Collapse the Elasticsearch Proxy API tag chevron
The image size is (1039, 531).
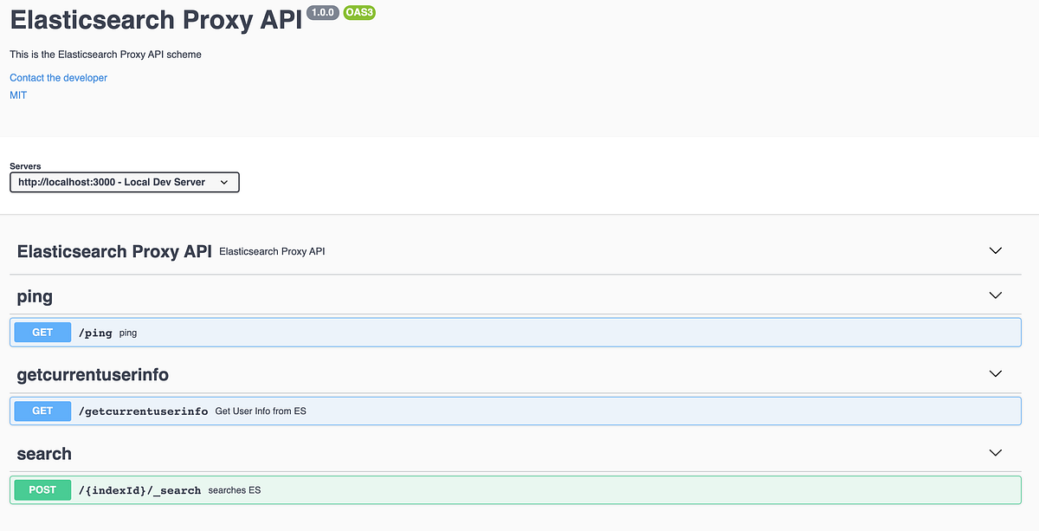click(995, 250)
